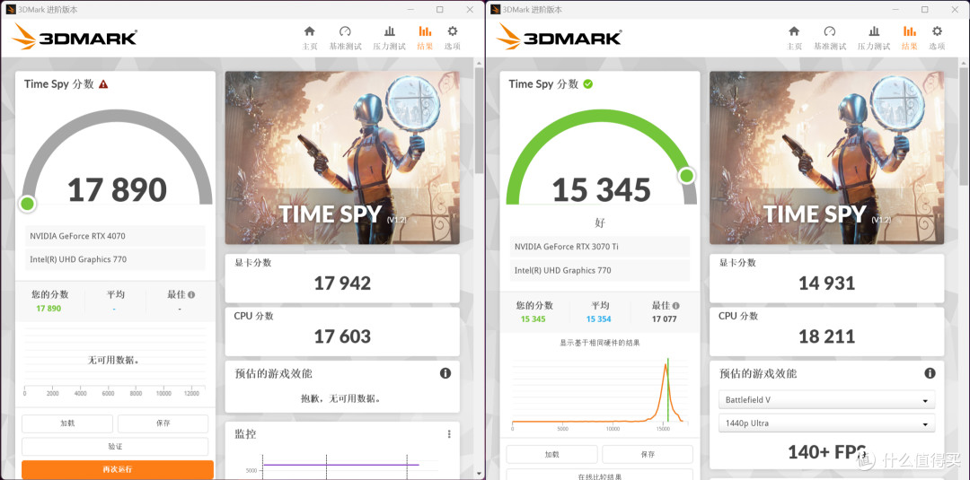Click info icon on estimated game performance, right window

(930, 373)
